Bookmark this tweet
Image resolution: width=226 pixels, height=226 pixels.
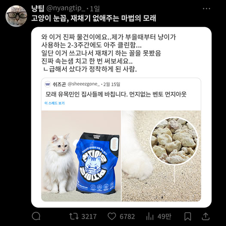[188, 217]
